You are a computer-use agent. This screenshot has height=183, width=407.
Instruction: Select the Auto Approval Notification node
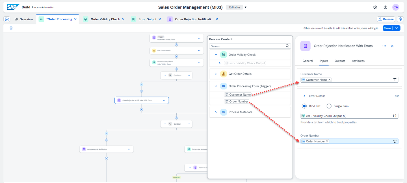107,149
